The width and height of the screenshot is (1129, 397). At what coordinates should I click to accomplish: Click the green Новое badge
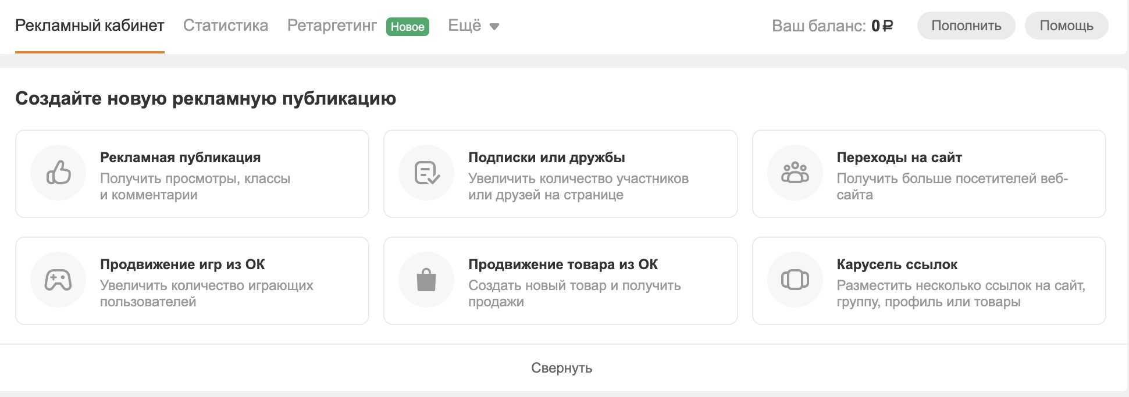tap(407, 27)
